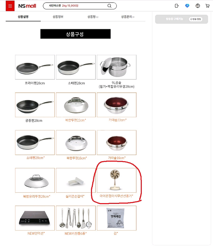Viewport: 213px width, 247px height.
Task: Click the logout door icon
Action: (177, 6)
